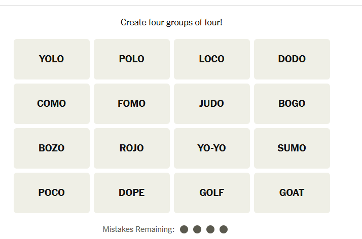This screenshot has height=239, width=362.
Task: Select the POCO tile
Action: click(52, 193)
